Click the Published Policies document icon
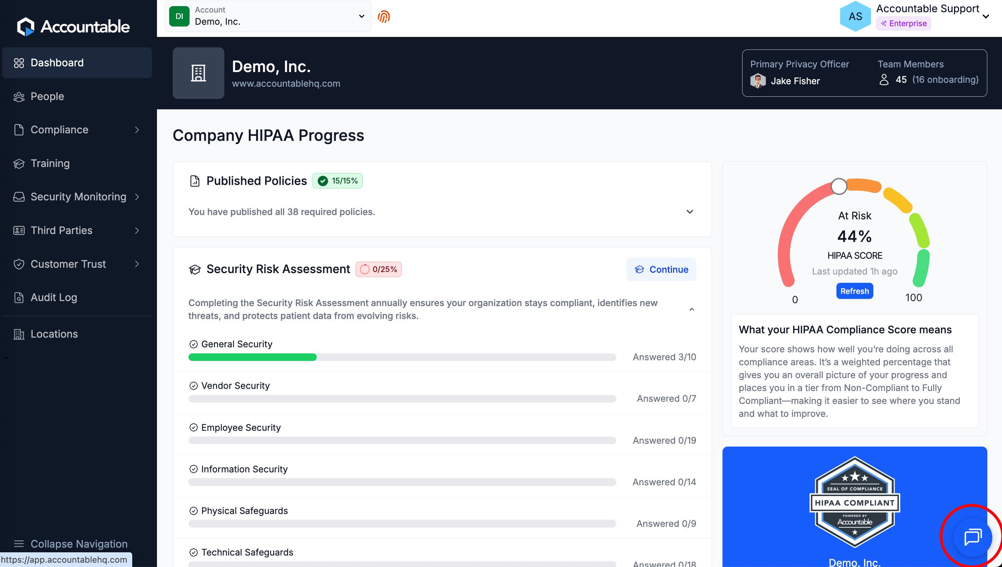The image size is (1002, 567). tap(195, 181)
